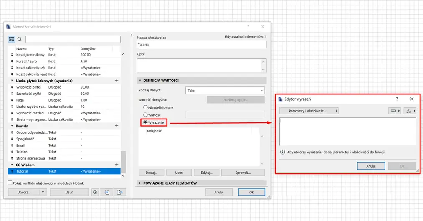Screen dimensions: 423x221
Task: Select Koszt całkowity (eur) row
Action: point(64,74)
